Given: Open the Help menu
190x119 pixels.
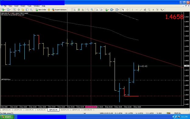Looking at the screenshot, I should [x=43, y=6].
